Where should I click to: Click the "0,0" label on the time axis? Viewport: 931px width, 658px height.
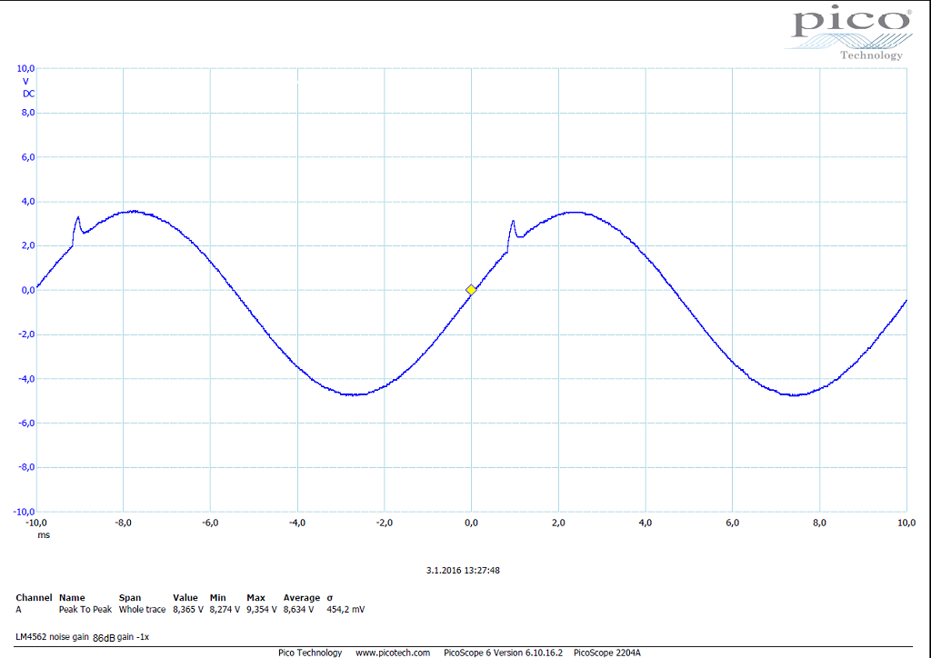472,523
